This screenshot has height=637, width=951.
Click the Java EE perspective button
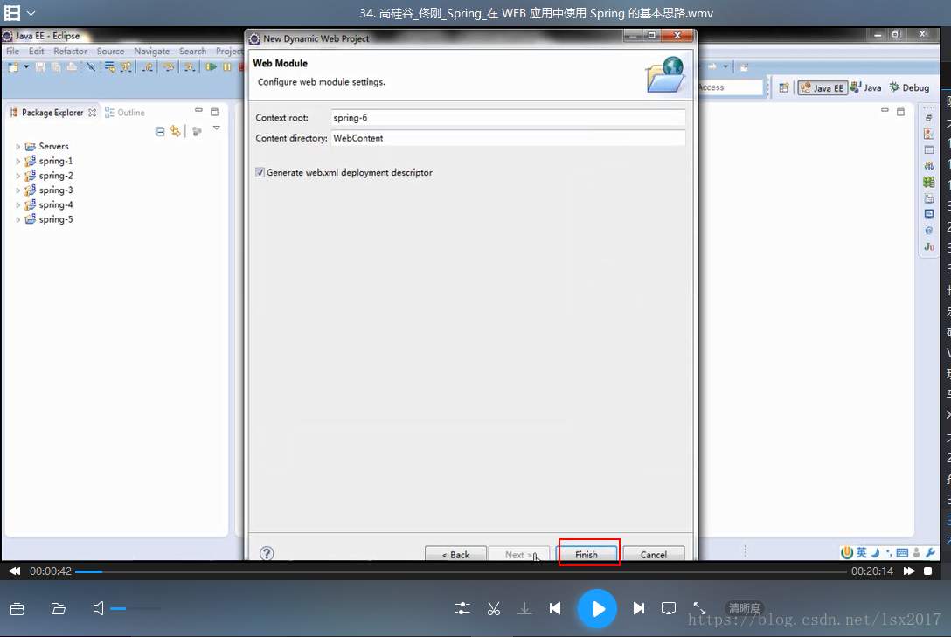823,88
